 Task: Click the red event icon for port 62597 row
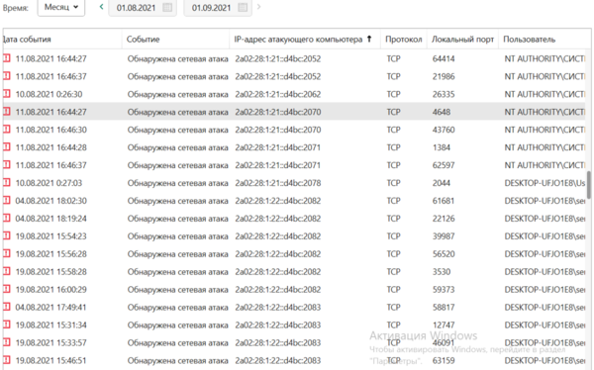point(7,165)
